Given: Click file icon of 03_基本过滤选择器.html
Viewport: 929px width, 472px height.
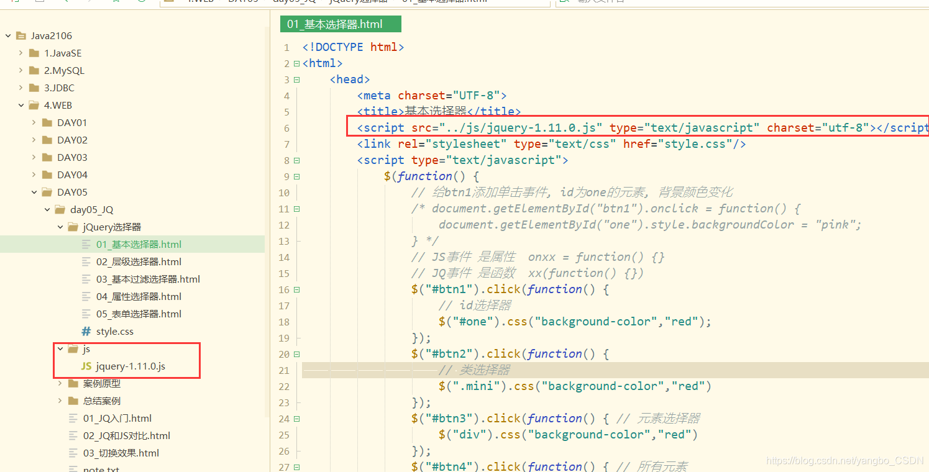Looking at the screenshot, I should point(86,279).
